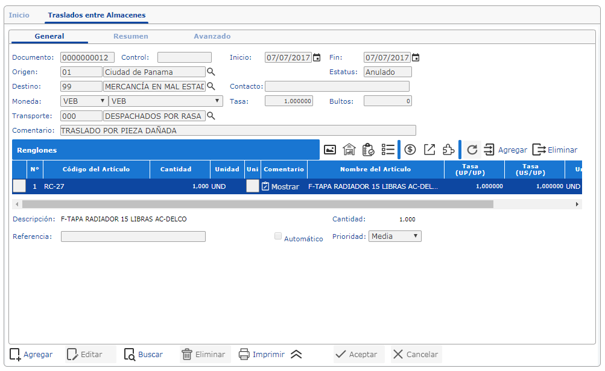Open the warehouse icon in Renglones toolbar
This screenshot has height=371, width=605.
[349, 150]
